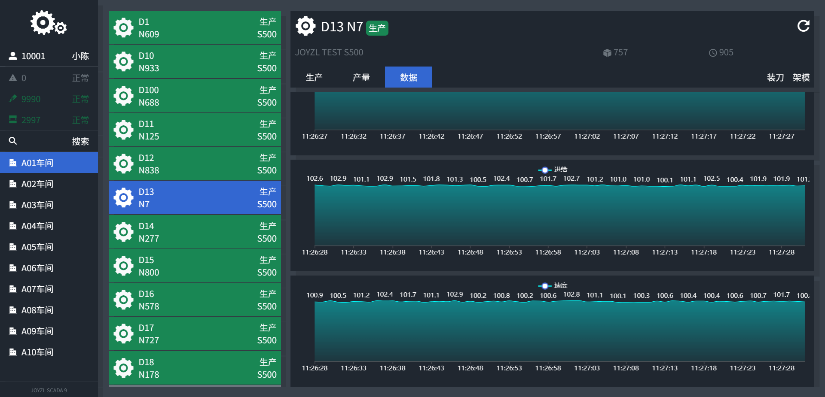Click the gear icon of machine D15
The height and width of the screenshot is (397, 825).
[x=123, y=266]
